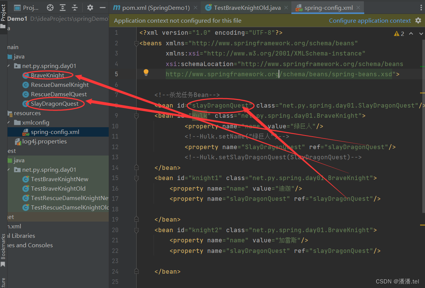Open application context notification settings gear
The width and height of the screenshot is (425, 288).
click(x=418, y=21)
